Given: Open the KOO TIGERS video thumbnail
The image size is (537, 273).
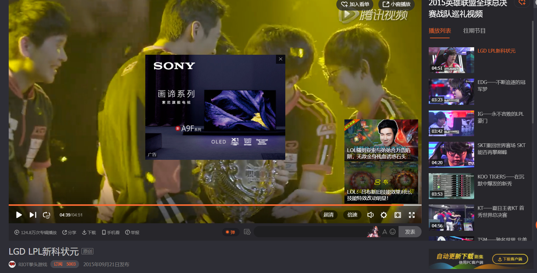Looking at the screenshot, I should point(451,186).
